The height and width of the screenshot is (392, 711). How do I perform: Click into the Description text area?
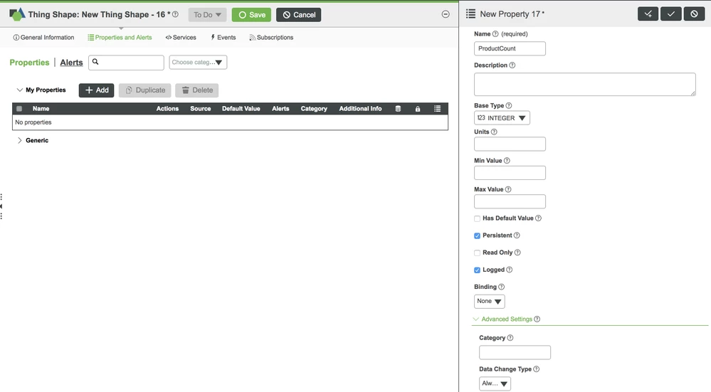pos(585,84)
